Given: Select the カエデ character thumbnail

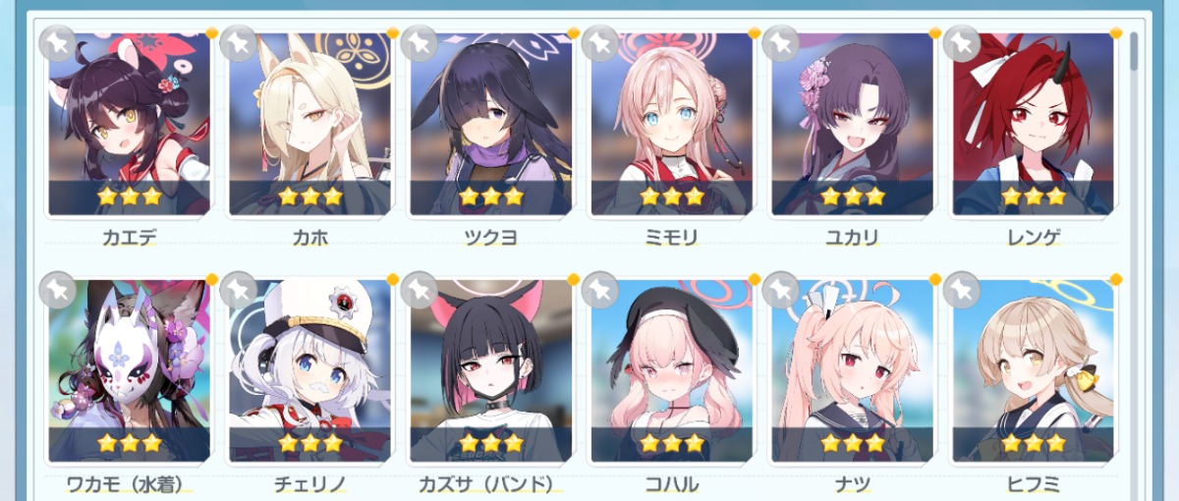Looking at the screenshot, I should click(x=129, y=123).
